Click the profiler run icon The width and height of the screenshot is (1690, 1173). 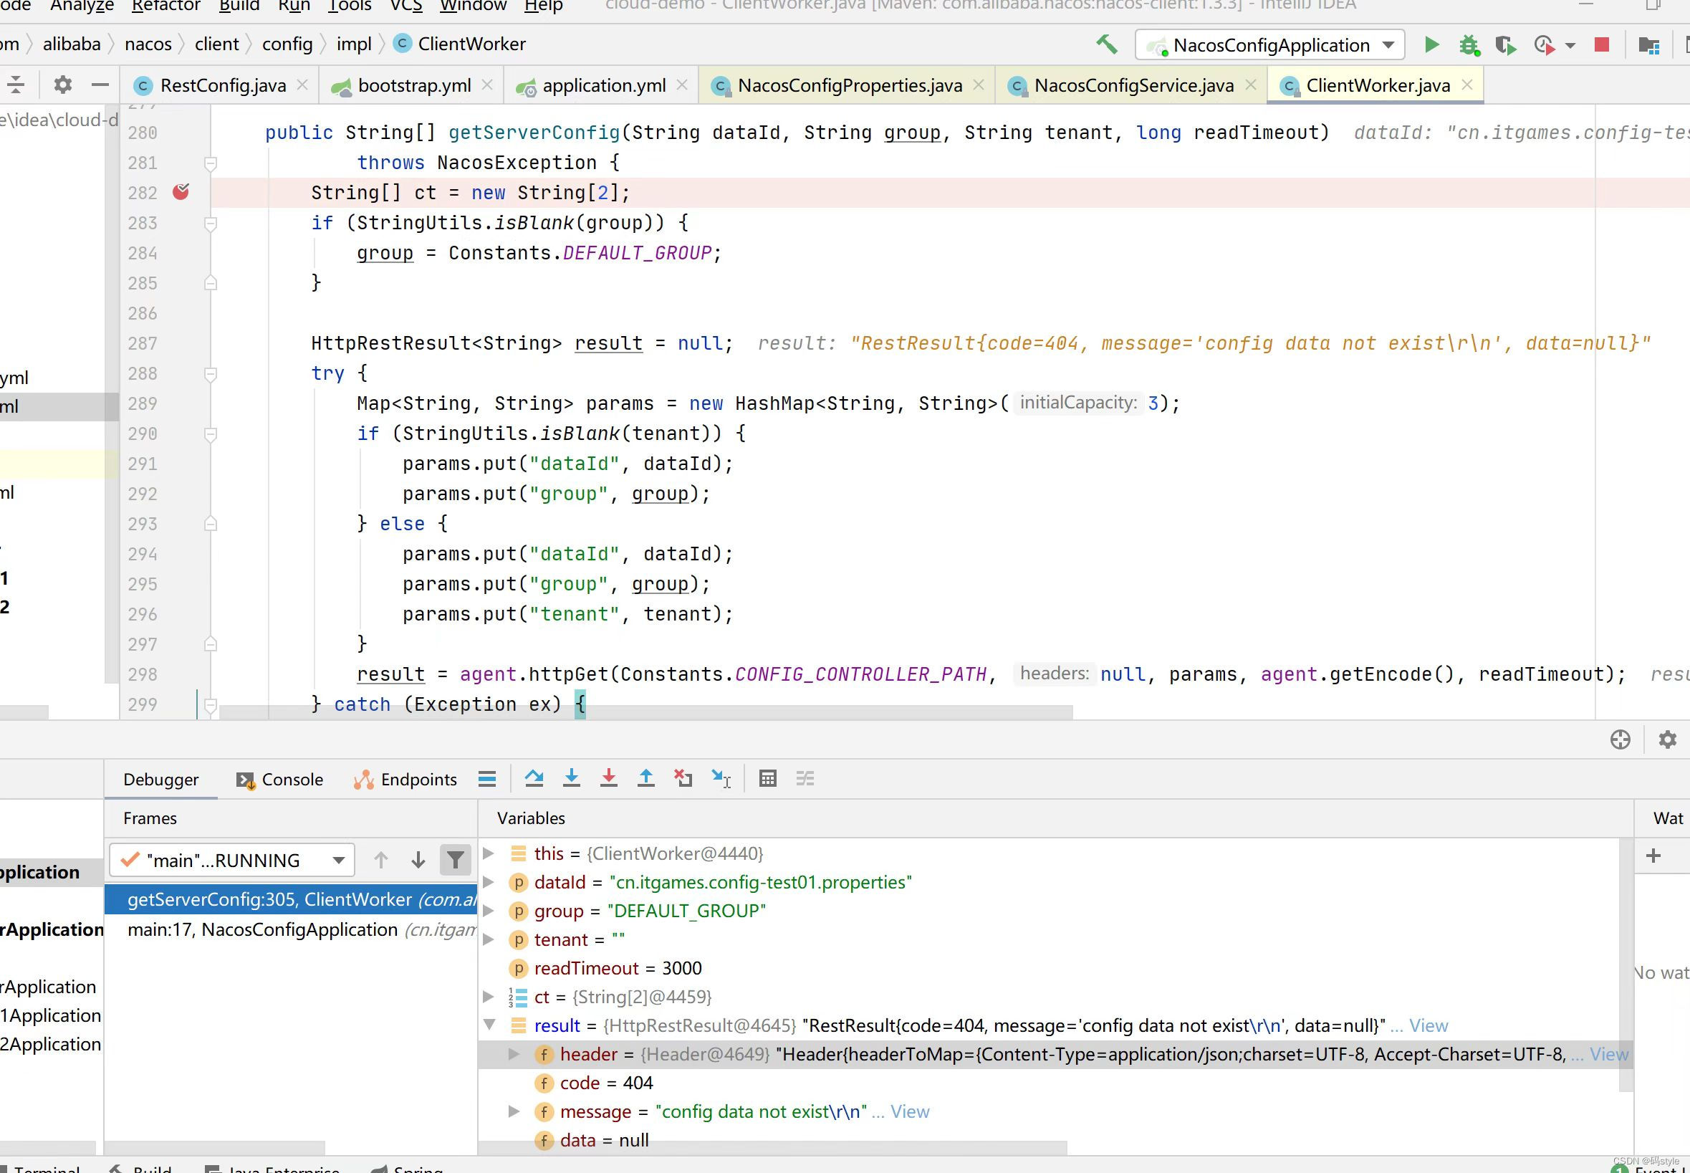tap(1544, 46)
